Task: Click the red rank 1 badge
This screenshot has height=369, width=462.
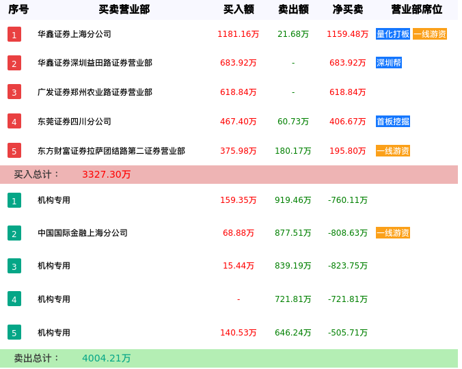Action: pos(14,34)
